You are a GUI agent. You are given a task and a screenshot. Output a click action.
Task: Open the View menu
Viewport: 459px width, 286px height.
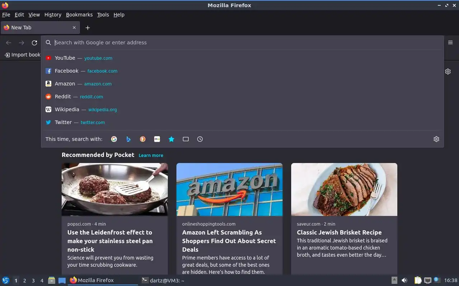34,15
